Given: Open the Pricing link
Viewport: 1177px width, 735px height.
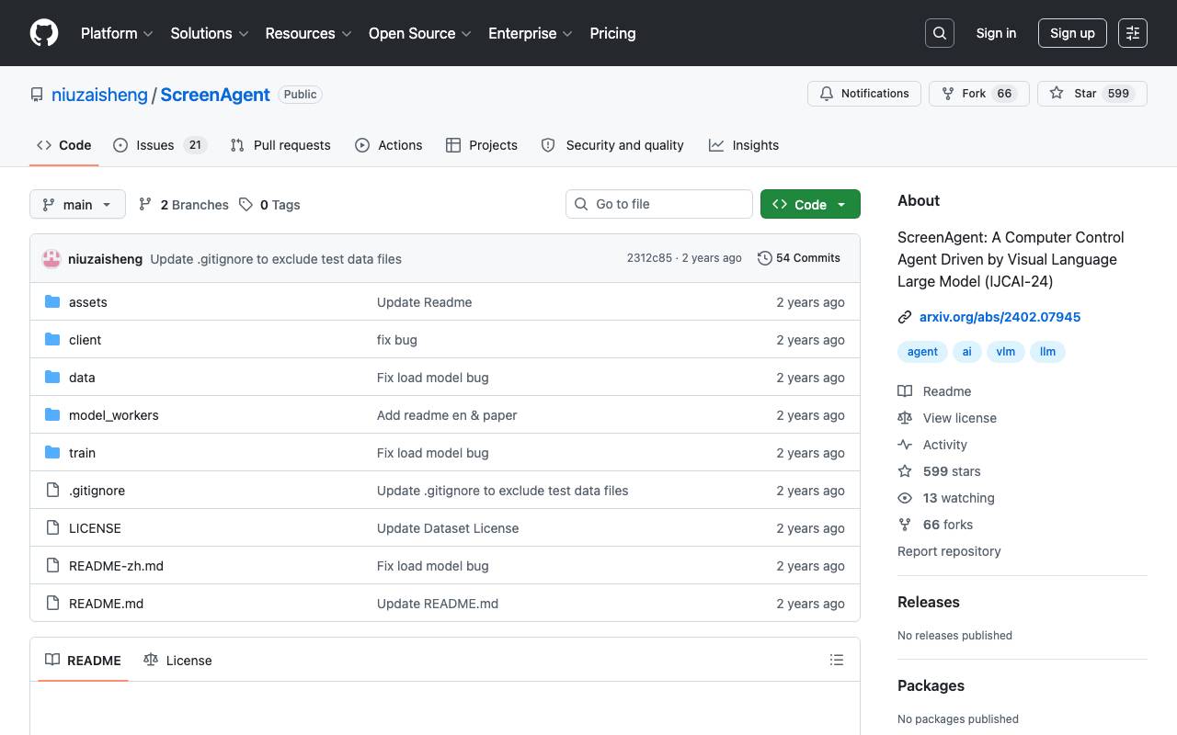Looking at the screenshot, I should point(612,33).
